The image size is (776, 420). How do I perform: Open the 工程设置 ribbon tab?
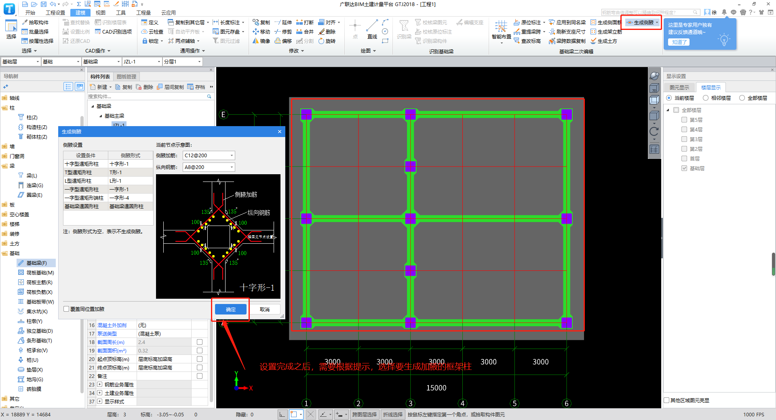tap(55, 13)
